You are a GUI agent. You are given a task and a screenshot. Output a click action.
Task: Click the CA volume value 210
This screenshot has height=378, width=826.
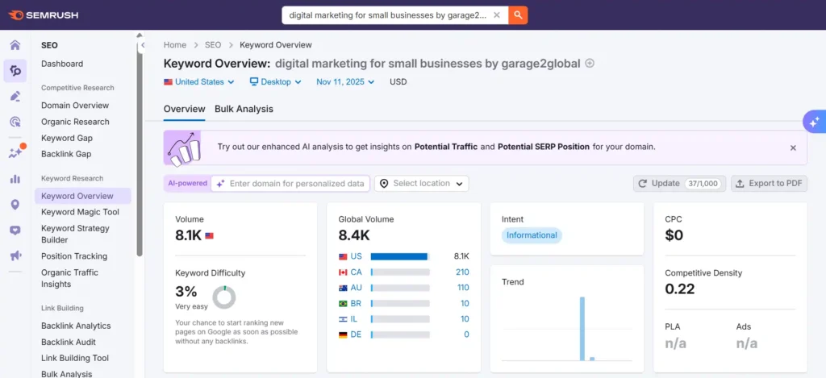(x=462, y=272)
